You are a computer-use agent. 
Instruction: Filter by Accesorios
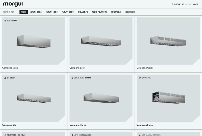click(x=130, y=12)
